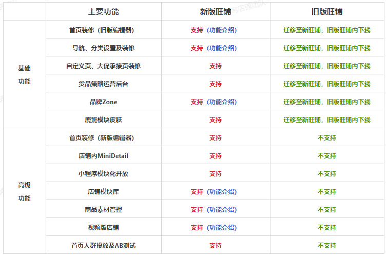Select the 商品素材管理 cell
388x258 pixels.
click(x=104, y=209)
